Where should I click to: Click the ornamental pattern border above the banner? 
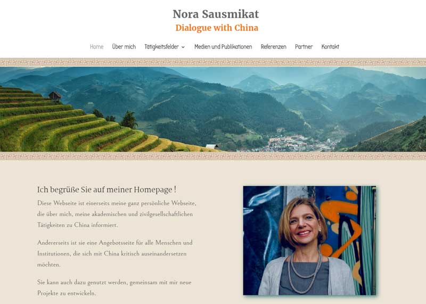tap(213, 62)
